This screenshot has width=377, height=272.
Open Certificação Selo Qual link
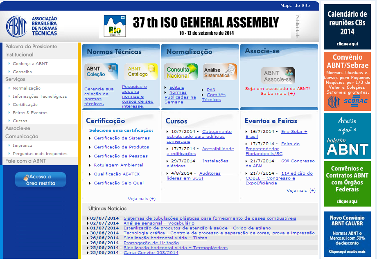tap(119, 183)
